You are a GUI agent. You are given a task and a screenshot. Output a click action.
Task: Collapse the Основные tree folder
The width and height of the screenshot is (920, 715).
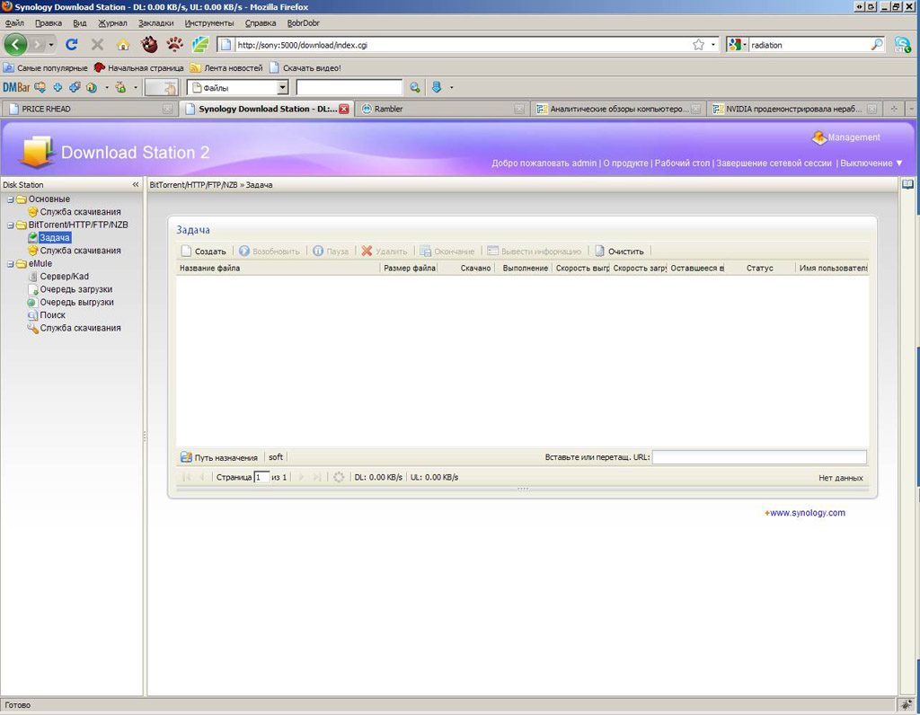coord(11,199)
